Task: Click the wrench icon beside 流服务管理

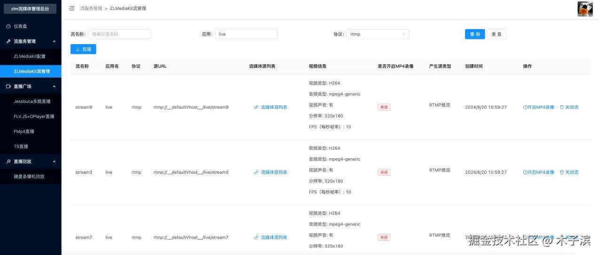Action: (8, 41)
